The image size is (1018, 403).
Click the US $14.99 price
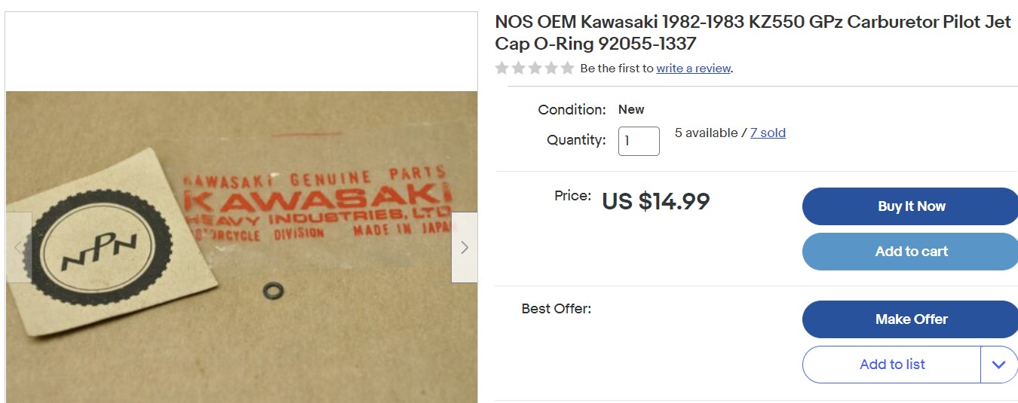pos(655,201)
